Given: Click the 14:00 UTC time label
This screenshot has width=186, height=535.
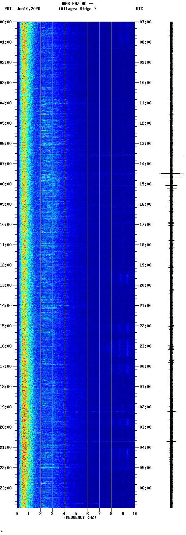Looking at the screenshot, I should tap(146, 164).
